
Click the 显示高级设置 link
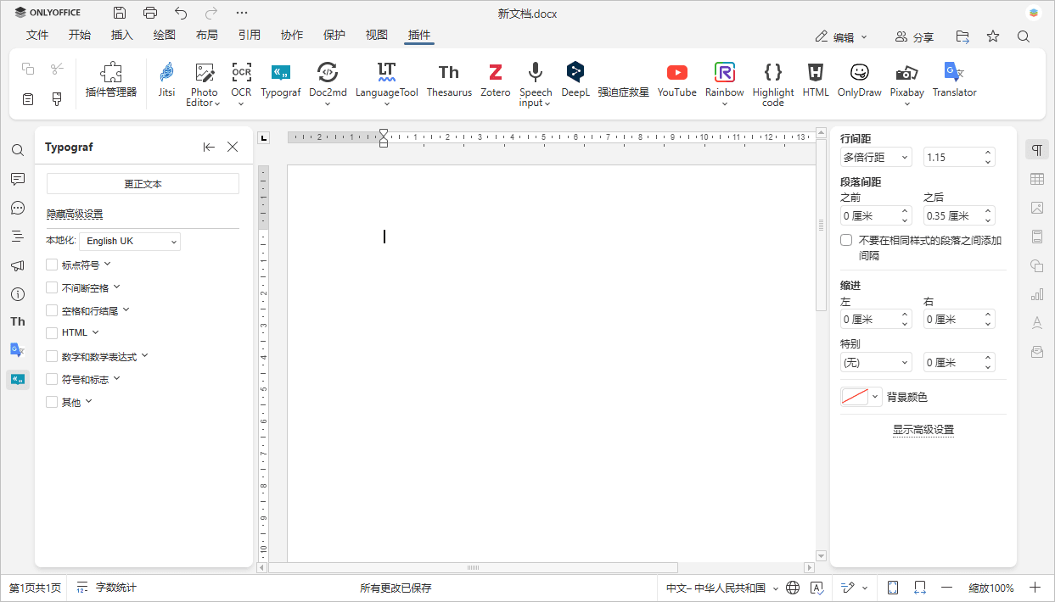923,430
